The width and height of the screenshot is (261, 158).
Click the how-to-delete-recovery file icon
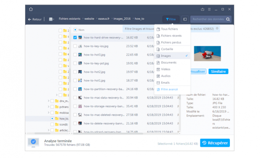80,123
